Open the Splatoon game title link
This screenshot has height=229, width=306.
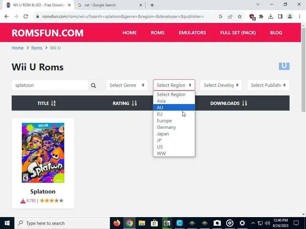click(x=43, y=191)
